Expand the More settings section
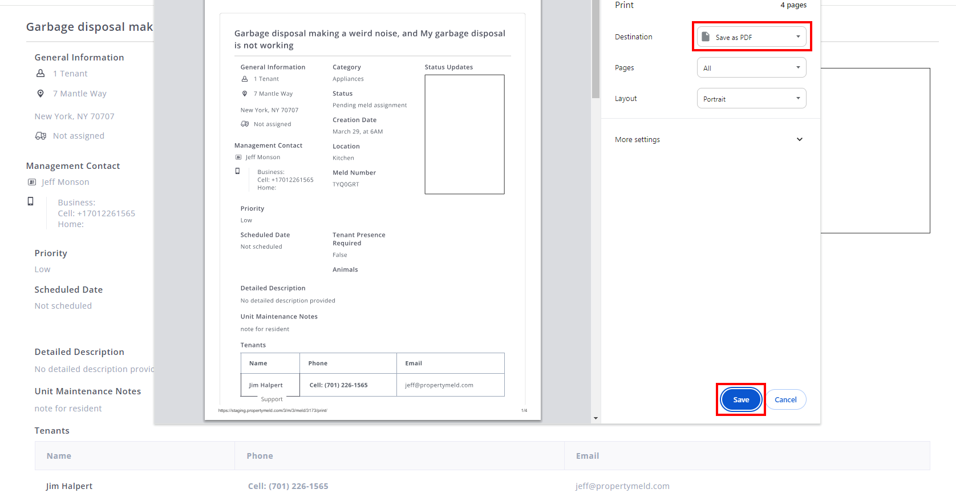The height and width of the screenshot is (497, 956). pyautogui.click(x=710, y=140)
